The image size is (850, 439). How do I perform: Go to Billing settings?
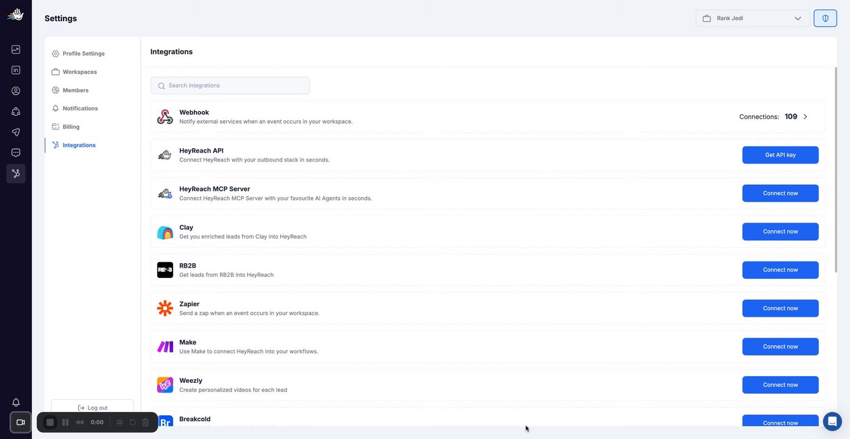pyautogui.click(x=71, y=127)
